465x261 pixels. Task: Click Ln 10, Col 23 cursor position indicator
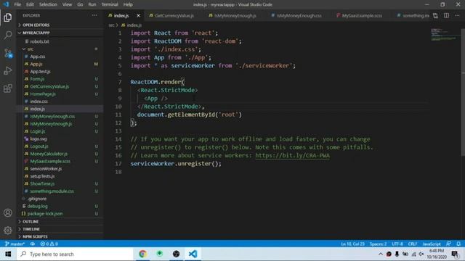(352, 244)
